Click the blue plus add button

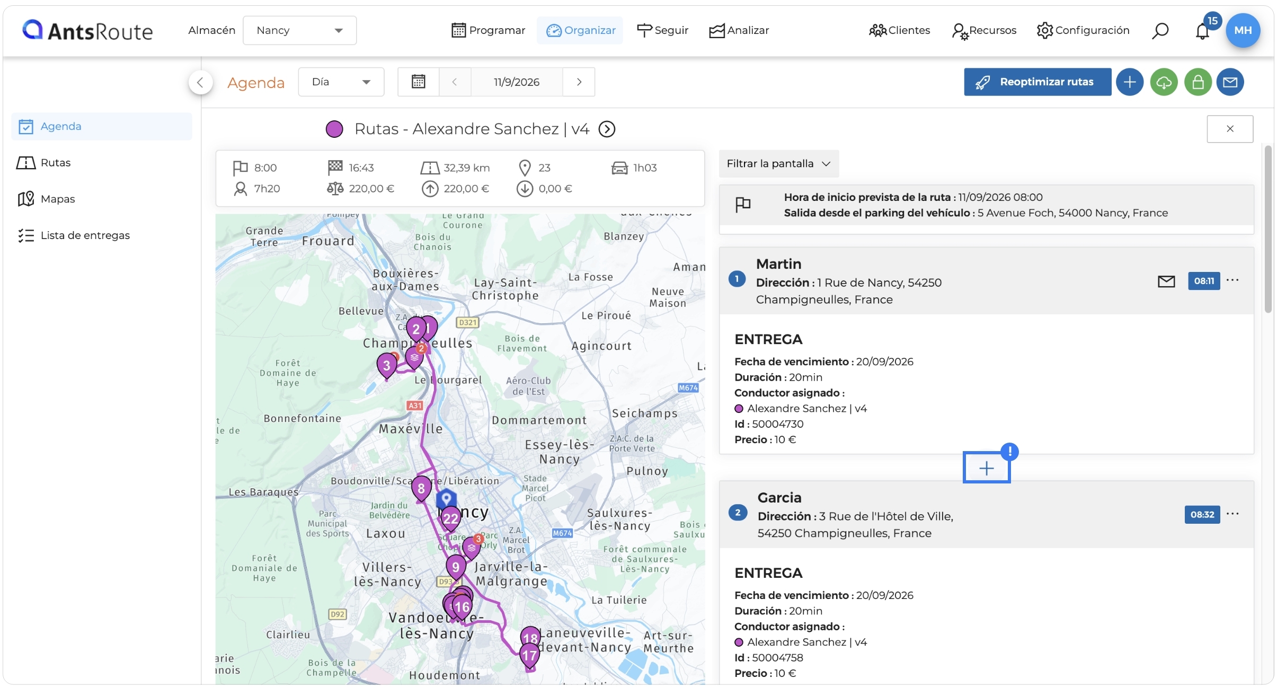tap(1130, 82)
